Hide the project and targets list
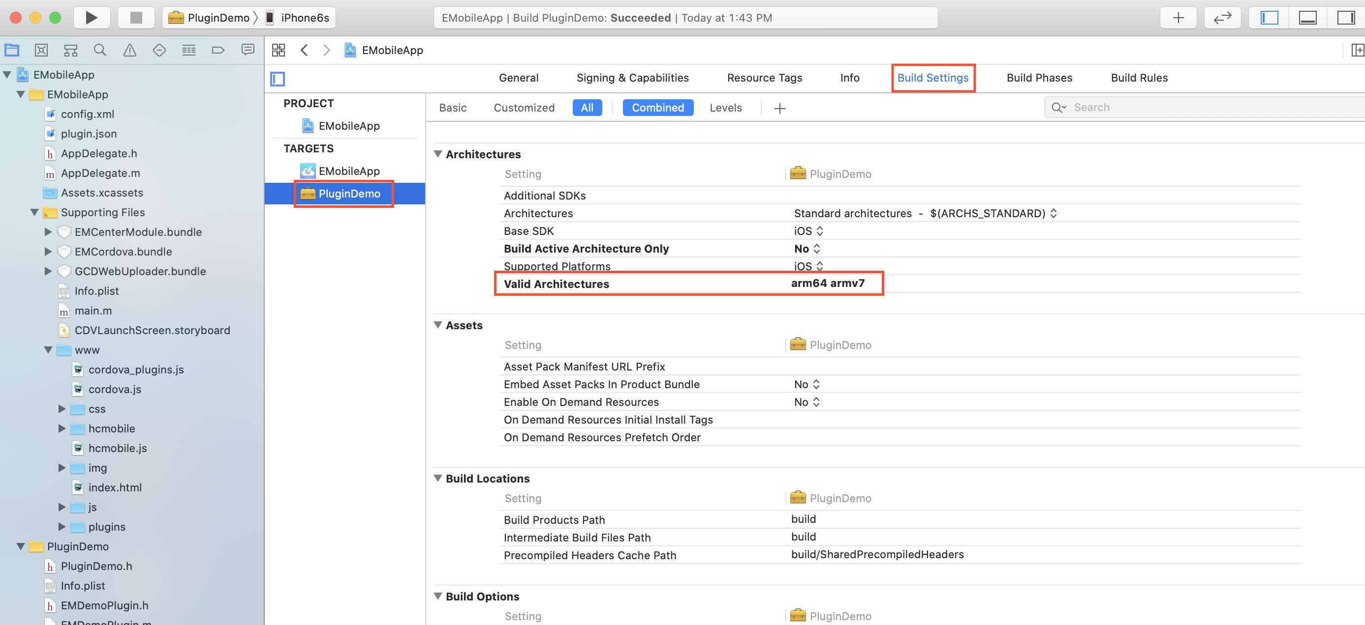This screenshot has height=625, width=1365. (278, 79)
